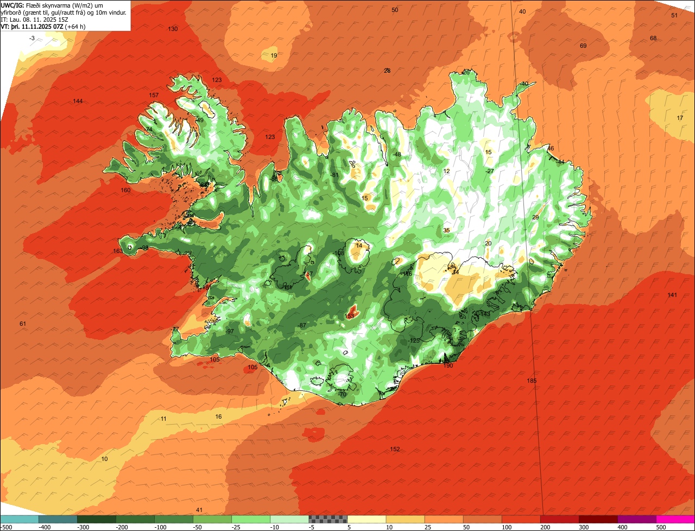Screen dimensions: 695x531
Task: Click the map value 152 in the southern sea
Action: point(395,450)
